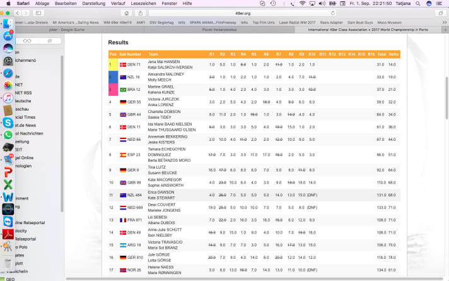Screen dimensions: 449x281
Task: Open the Safari menu
Action: pyautogui.click(x=23, y=3)
